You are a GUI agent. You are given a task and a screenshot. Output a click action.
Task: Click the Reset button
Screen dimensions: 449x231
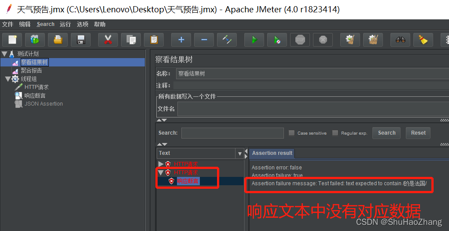coord(418,133)
